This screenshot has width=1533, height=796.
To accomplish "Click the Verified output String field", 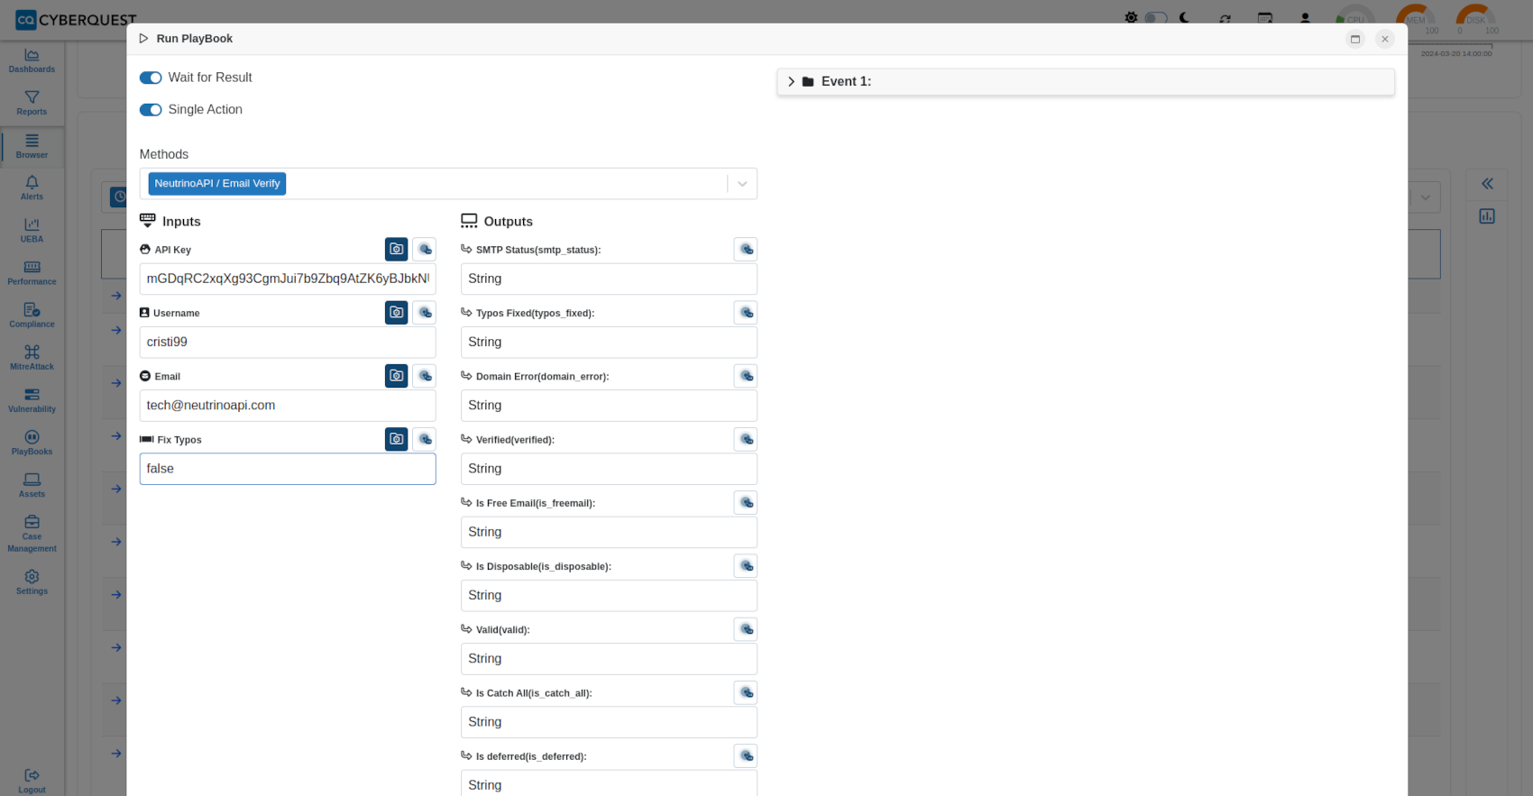I will [609, 469].
